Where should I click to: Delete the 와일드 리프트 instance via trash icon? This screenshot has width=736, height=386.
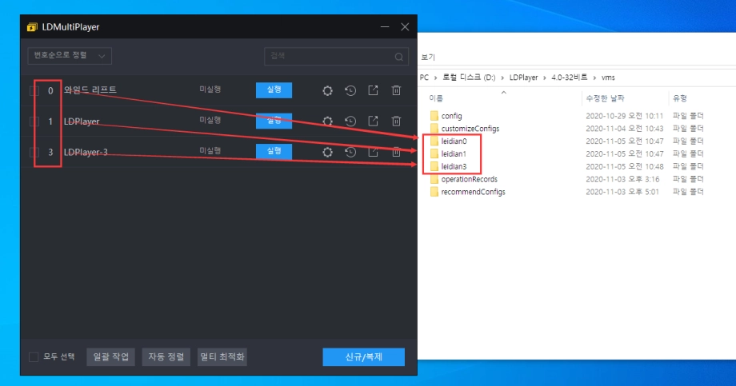(396, 90)
